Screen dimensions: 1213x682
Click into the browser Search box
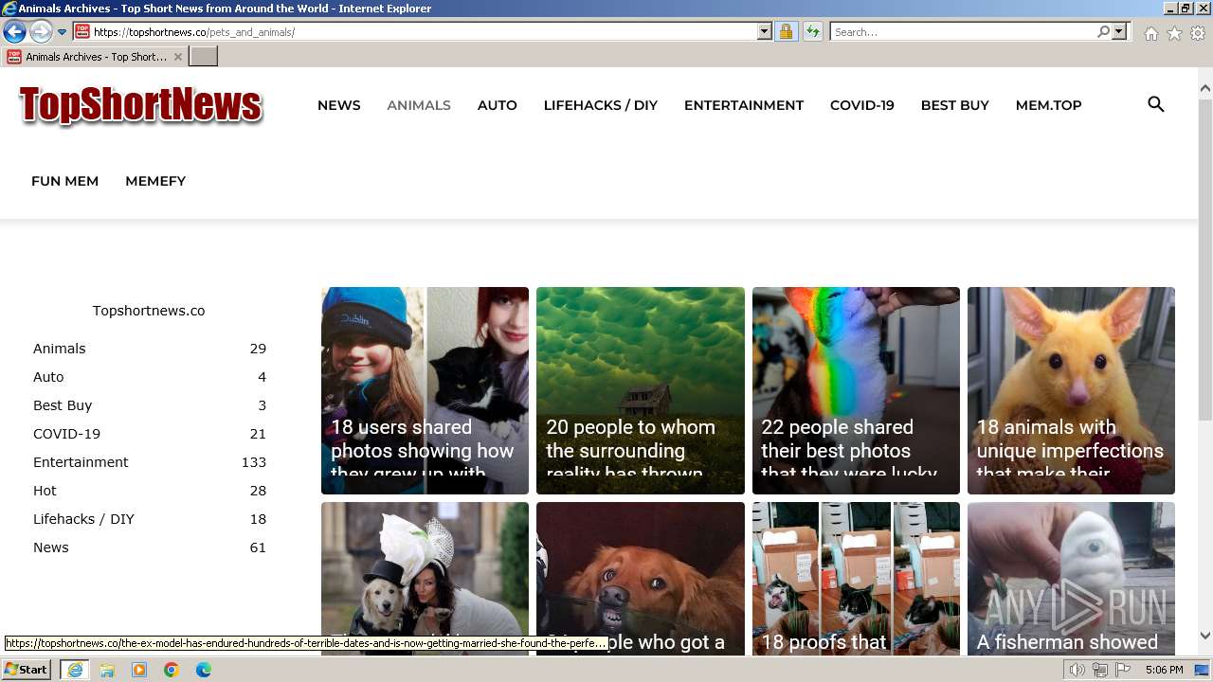tap(963, 32)
